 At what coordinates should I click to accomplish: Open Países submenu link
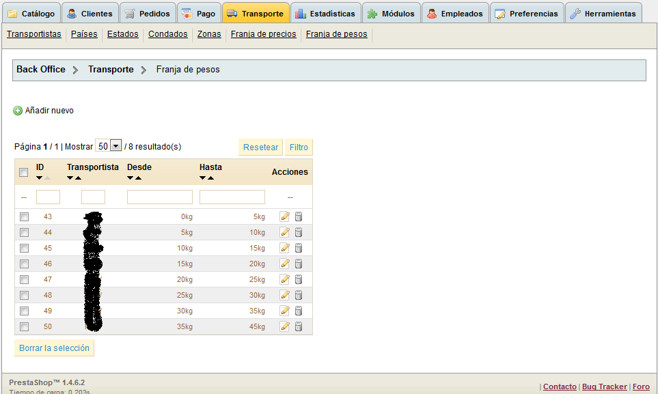84,34
